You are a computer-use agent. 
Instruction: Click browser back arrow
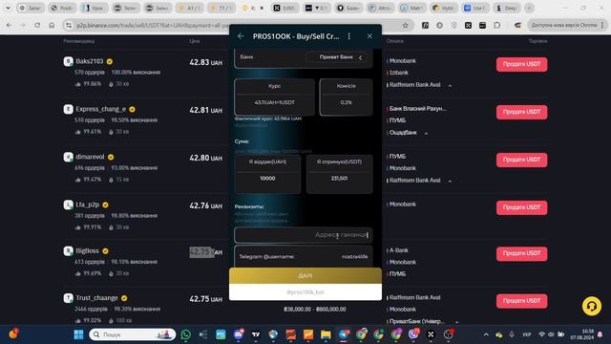(x=9, y=25)
